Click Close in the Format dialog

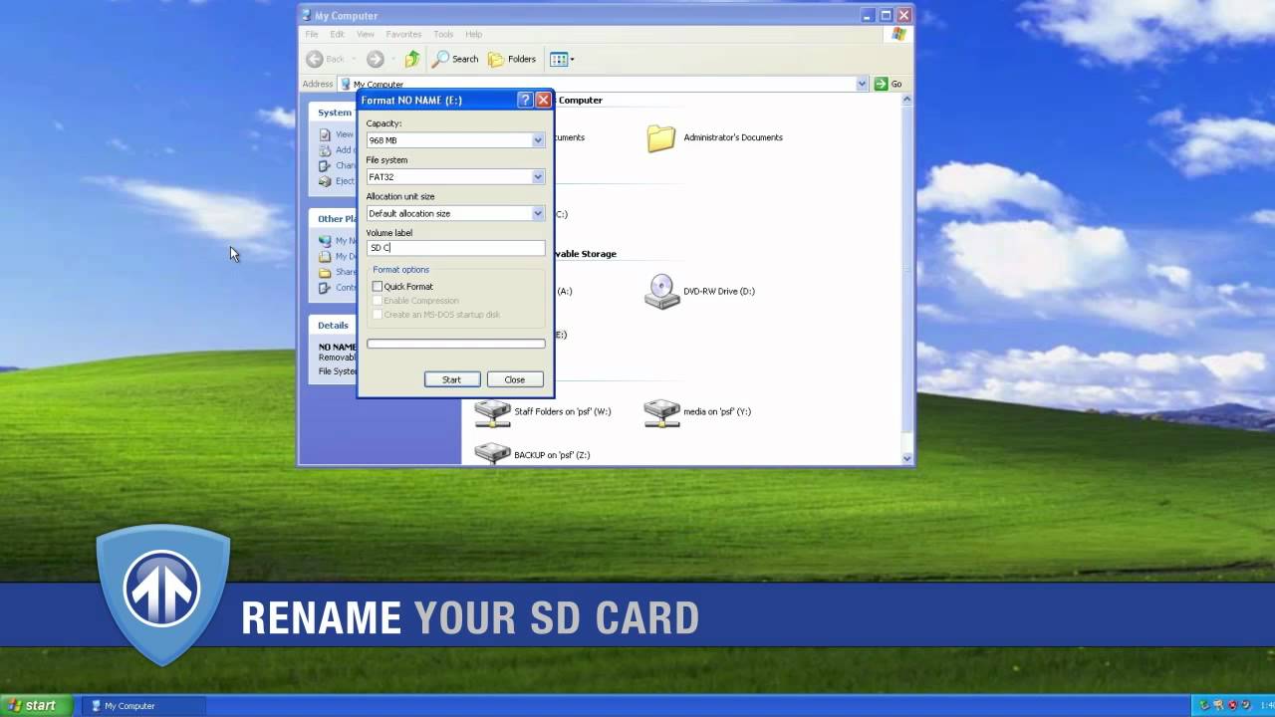[514, 379]
